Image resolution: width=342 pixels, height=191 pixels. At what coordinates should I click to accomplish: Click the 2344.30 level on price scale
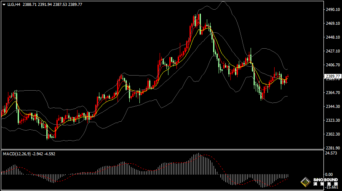pos(333,106)
